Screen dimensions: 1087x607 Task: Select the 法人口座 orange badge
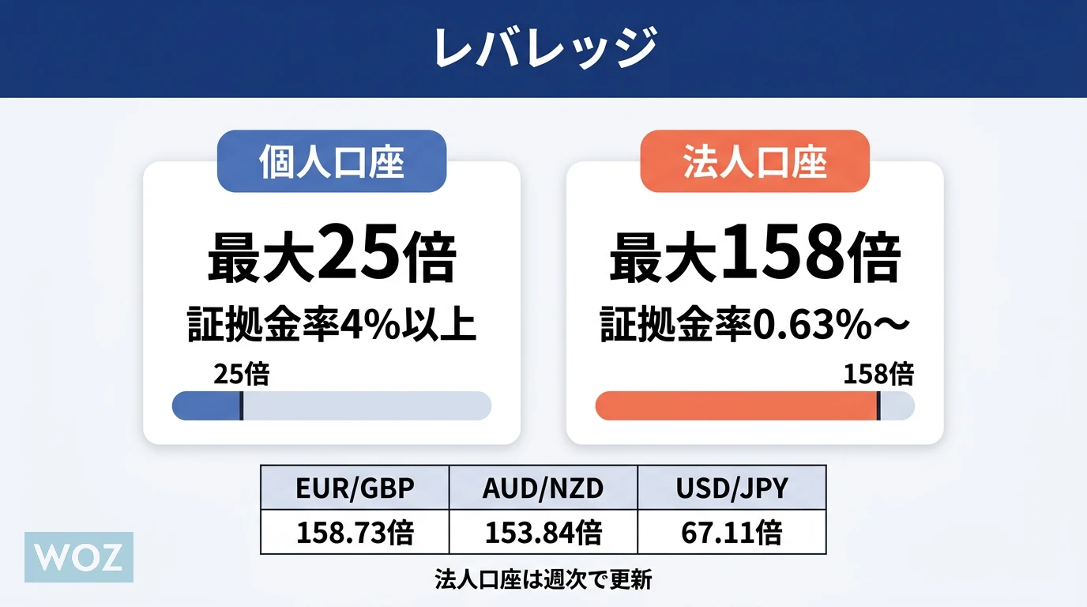point(754,161)
